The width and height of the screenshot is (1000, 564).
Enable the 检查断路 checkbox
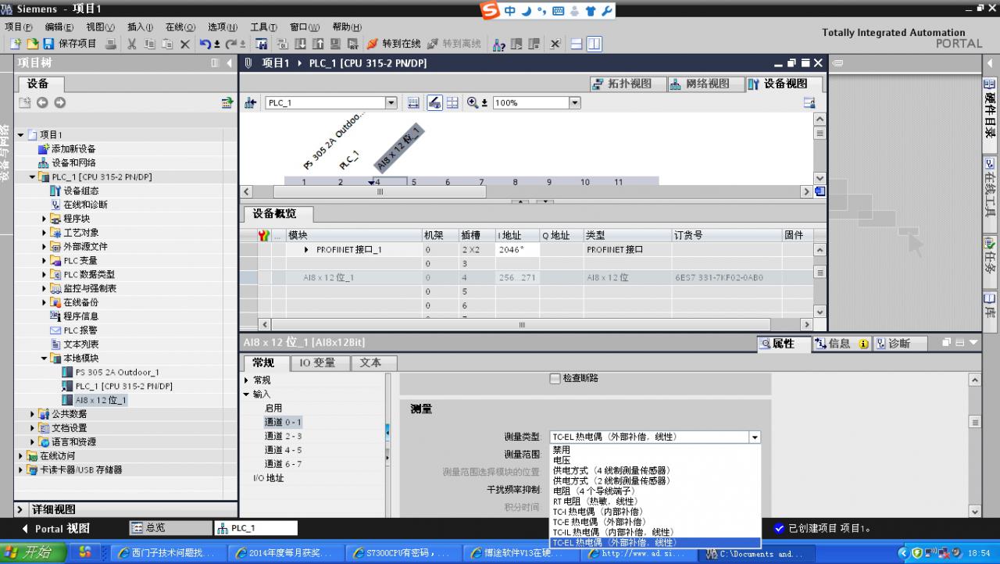point(555,378)
